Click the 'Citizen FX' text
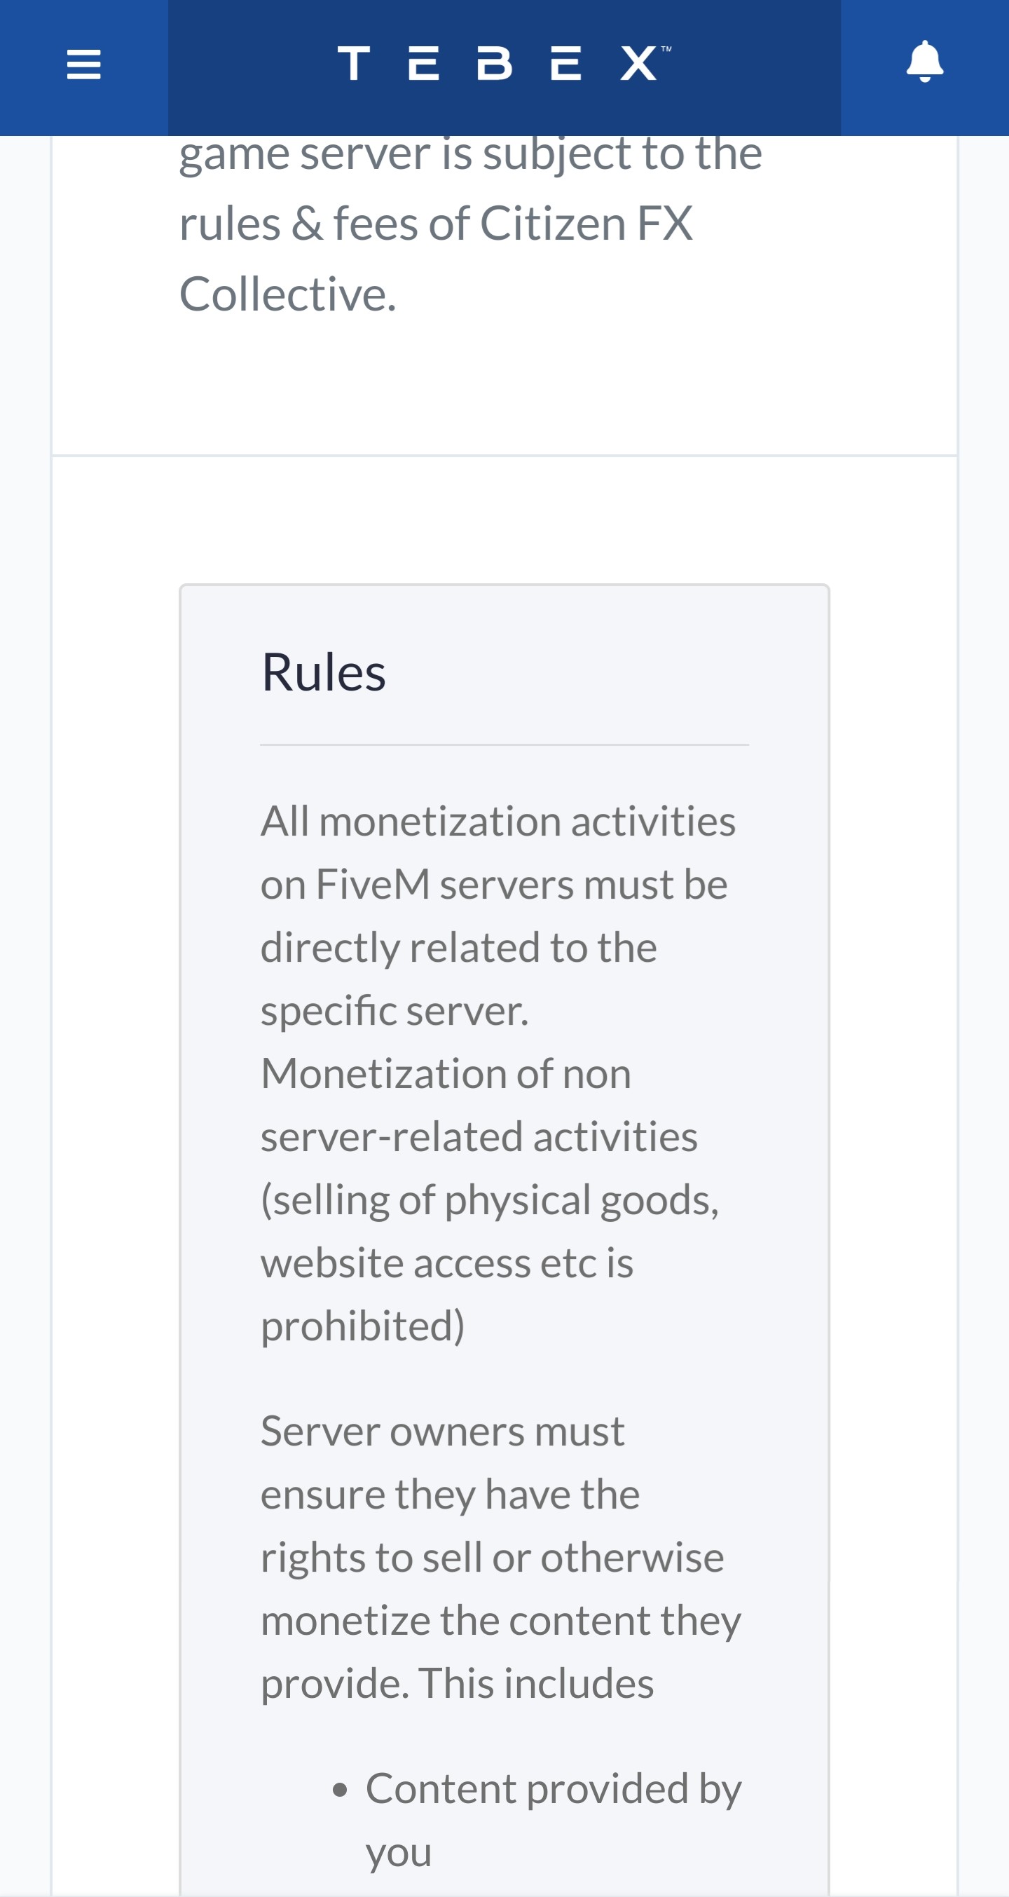 click(x=586, y=223)
